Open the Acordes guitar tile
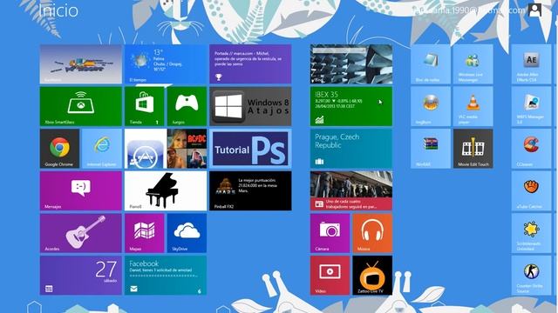The width and height of the screenshot is (558, 313). click(81, 233)
